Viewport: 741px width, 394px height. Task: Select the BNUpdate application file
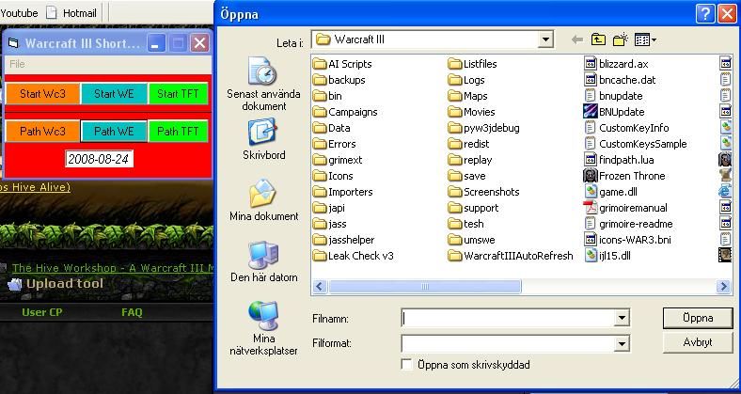614,112
